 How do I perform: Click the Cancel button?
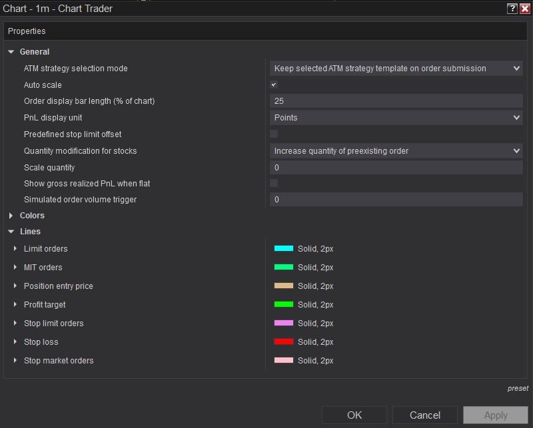425,415
